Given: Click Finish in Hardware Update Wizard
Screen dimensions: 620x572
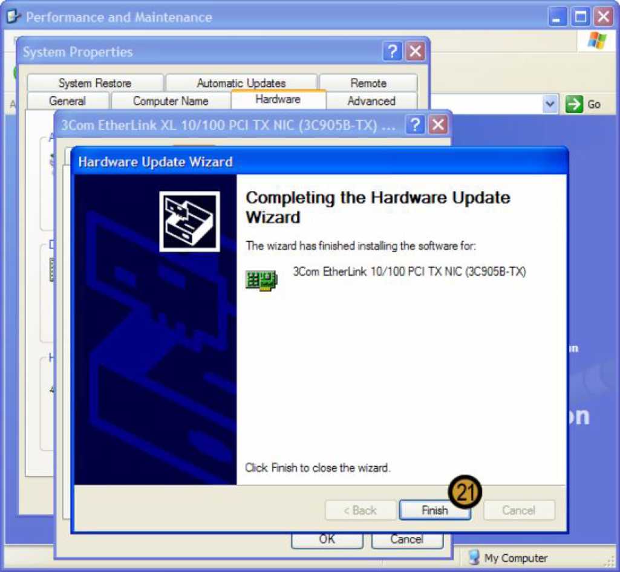Looking at the screenshot, I should click(434, 510).
